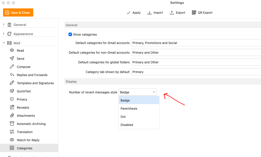Click the Compose pencil icon

12,66
